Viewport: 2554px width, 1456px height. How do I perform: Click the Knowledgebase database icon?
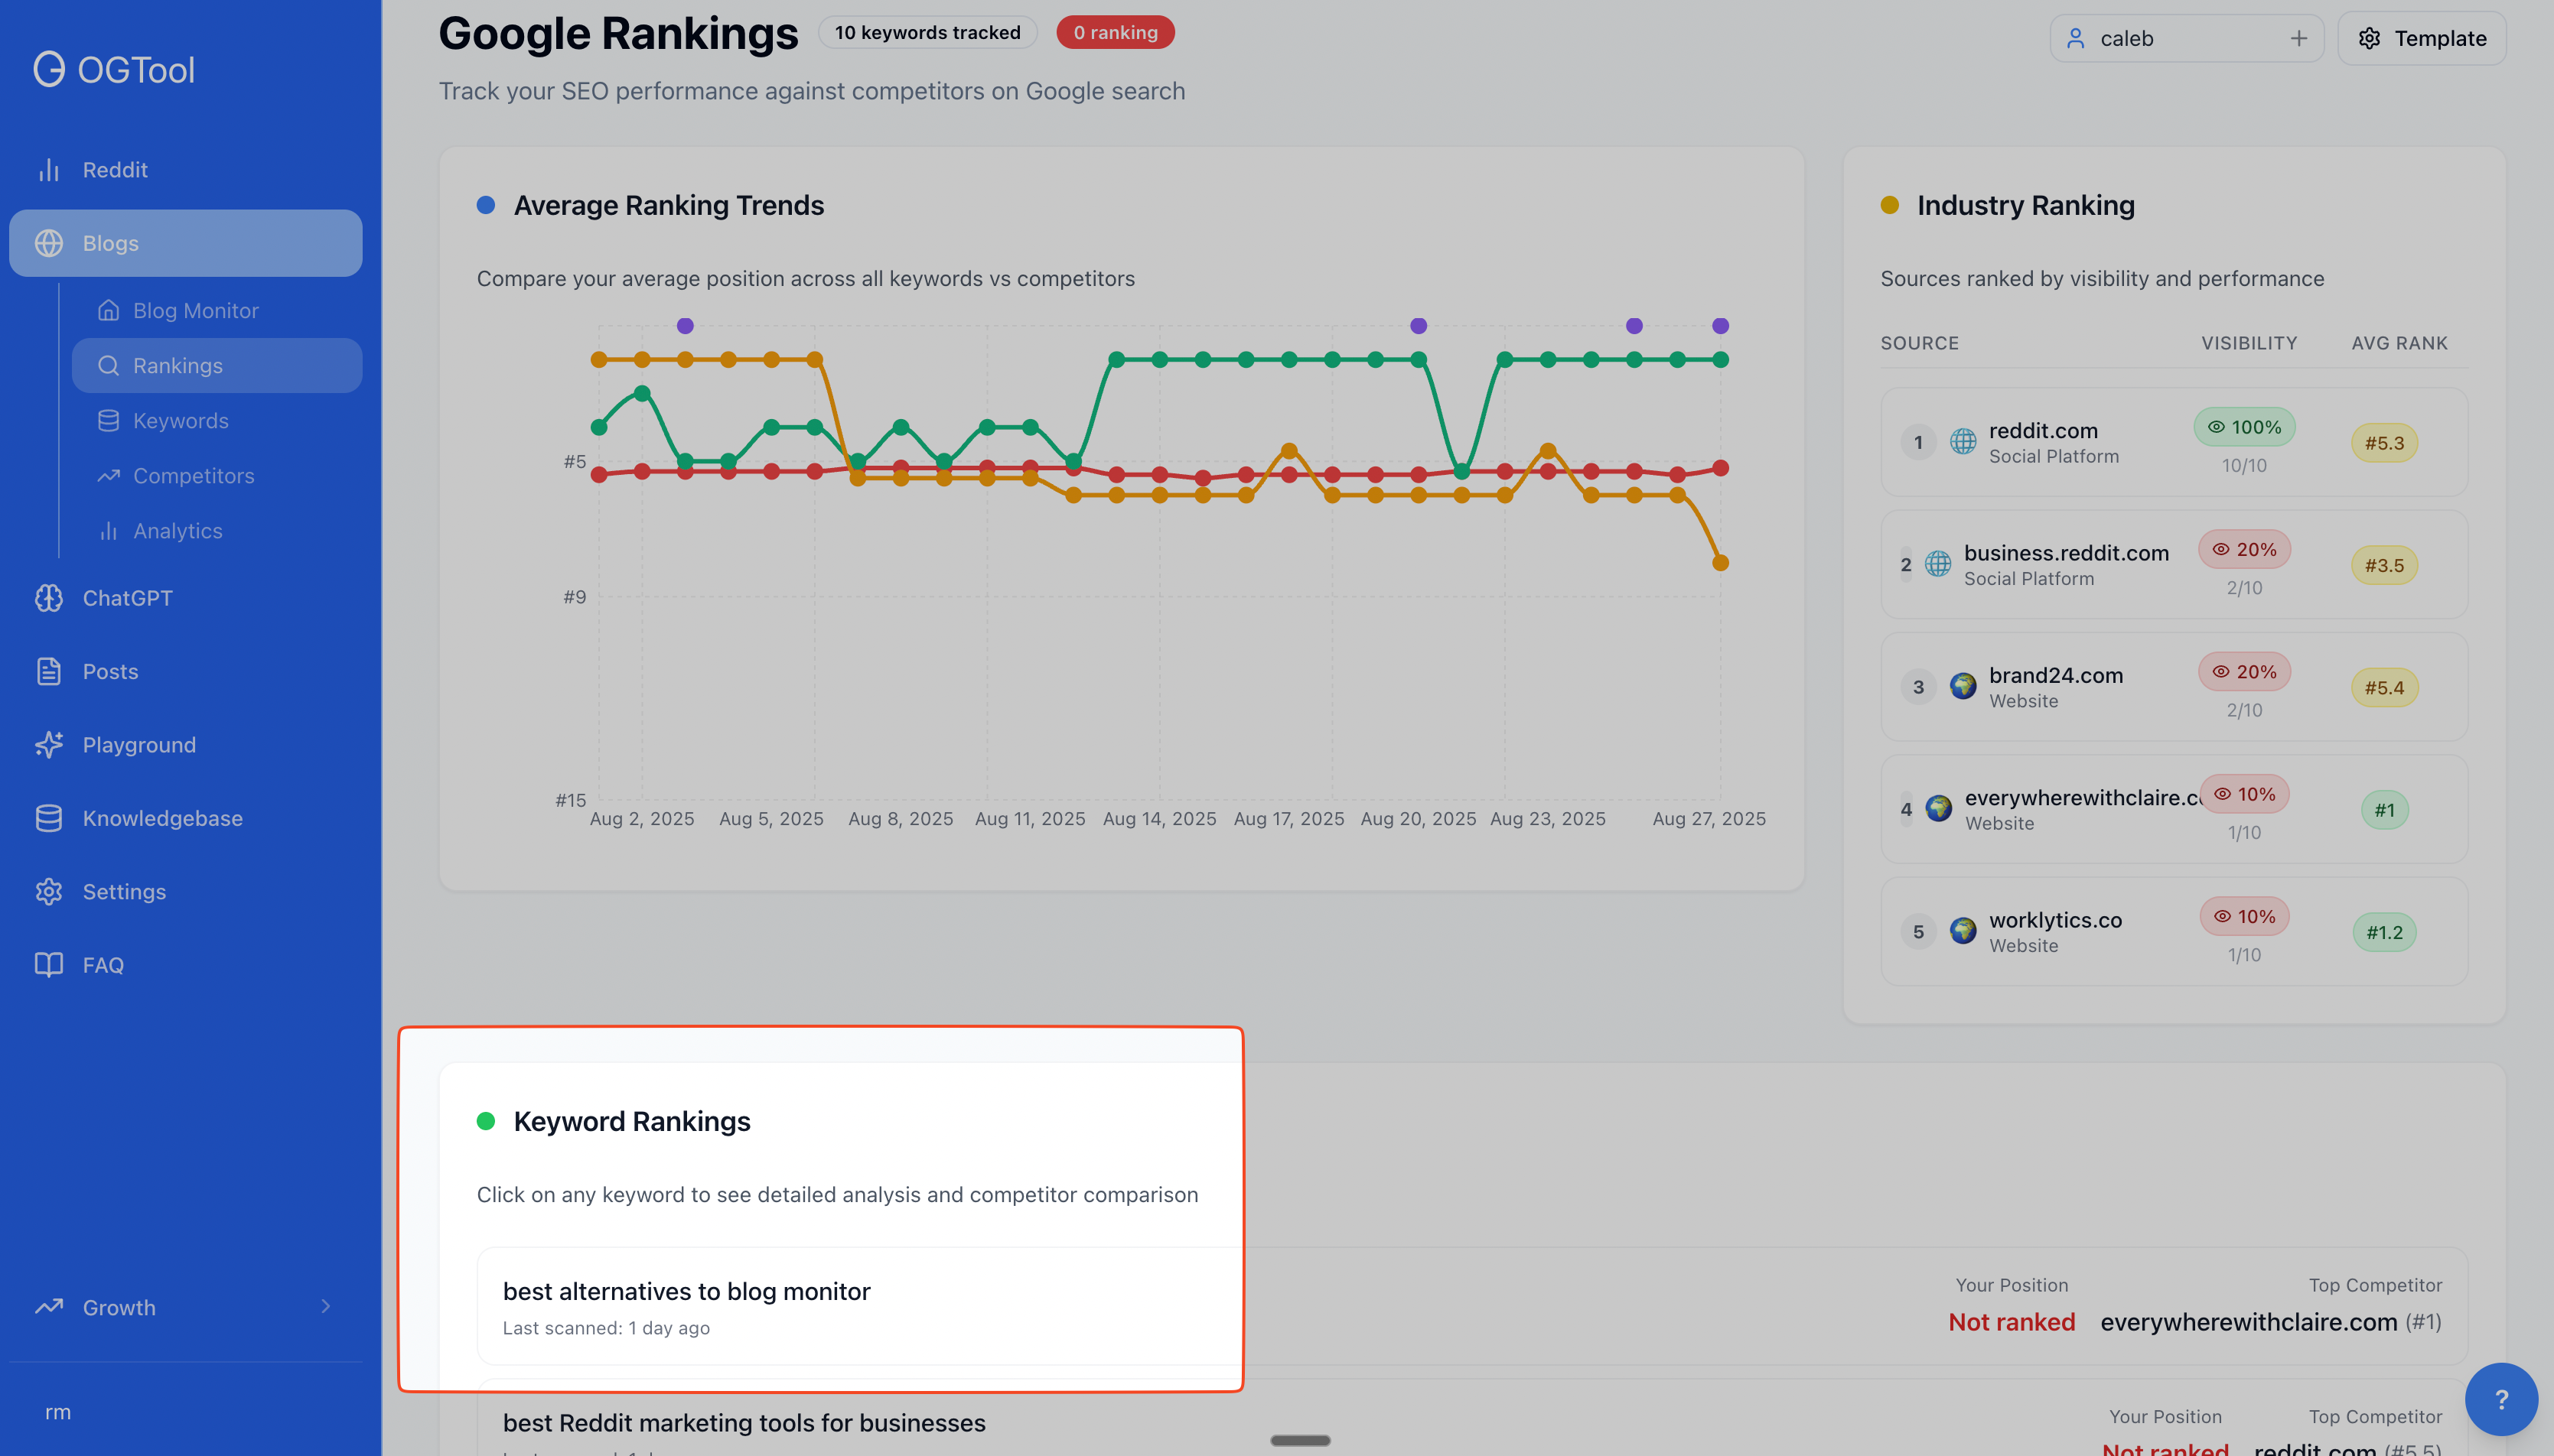point(49,818)
